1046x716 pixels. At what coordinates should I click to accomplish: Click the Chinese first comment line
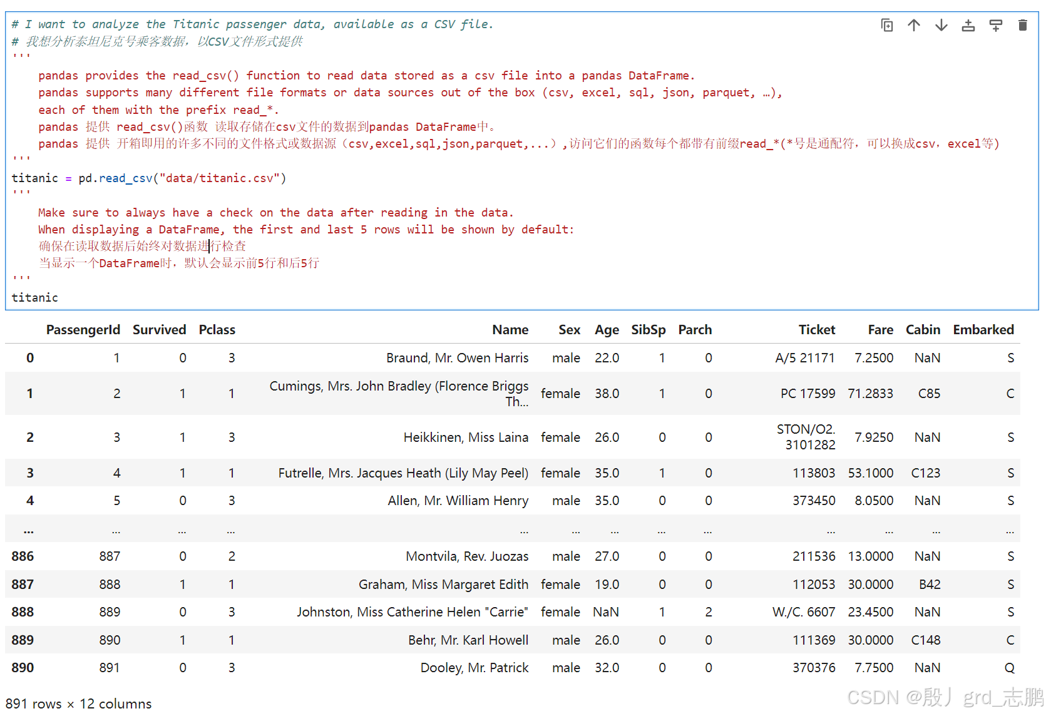tap(157, 41)
